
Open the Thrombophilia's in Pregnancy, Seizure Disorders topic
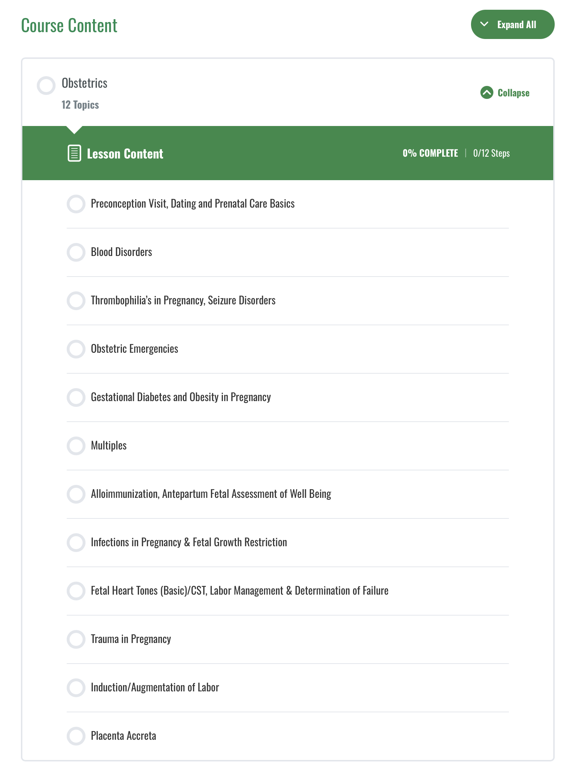click(x=183, y=300)
